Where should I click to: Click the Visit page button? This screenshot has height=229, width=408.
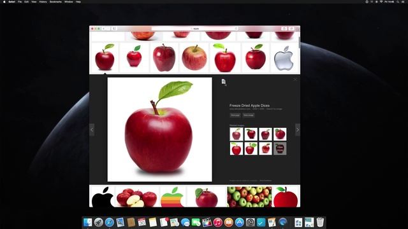click(x=235, y=115)
